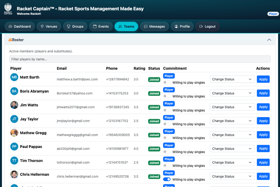Click the name Mathew Gregg

[33, 133]
